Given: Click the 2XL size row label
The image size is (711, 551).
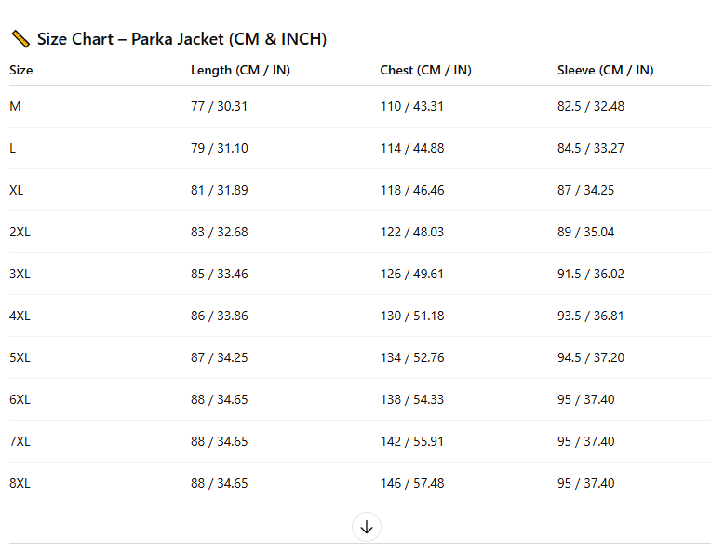Looking at the screenshot, I should point(20,232).
